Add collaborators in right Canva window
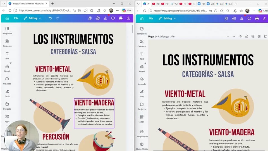The width and height of the screenshot is (268, 151). tap(234, 18)
